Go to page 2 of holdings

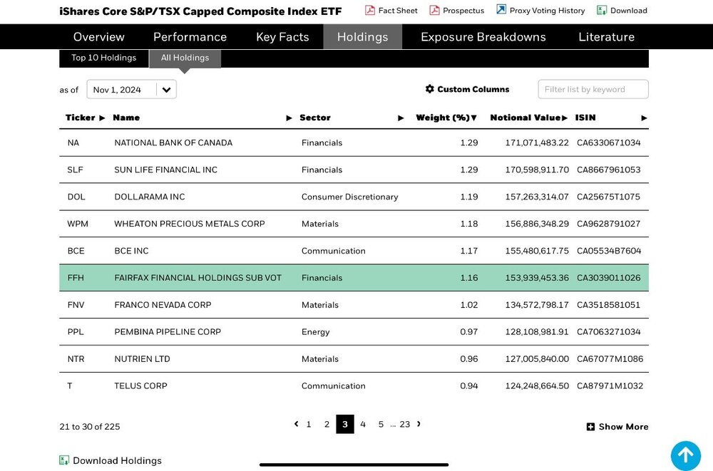pyautogui.click(x=327, y=424)
